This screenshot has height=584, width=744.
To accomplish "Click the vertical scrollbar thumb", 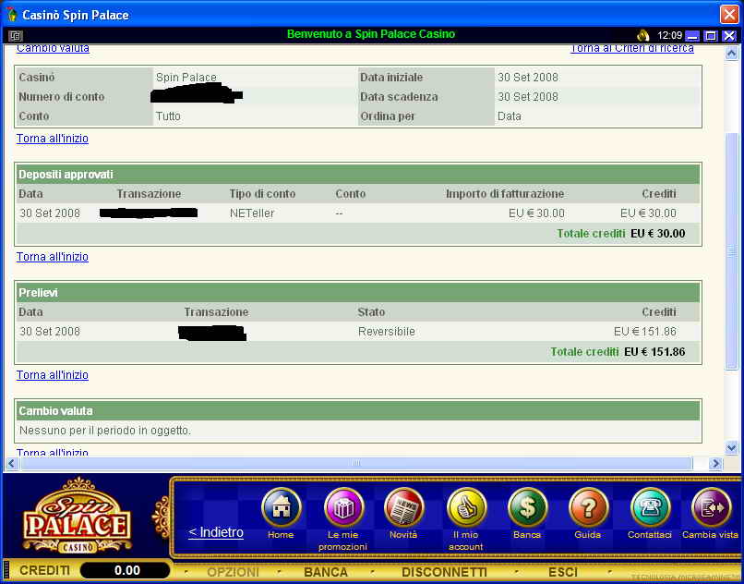I will [731, 251].
